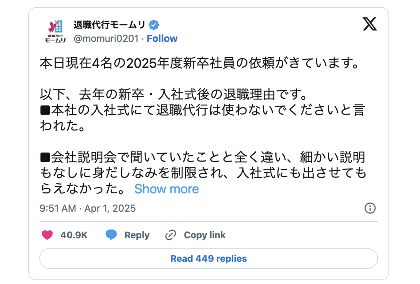Open the info icon next to the timestamp
The height and width of the screenshot is (284, 420).
point(370,208)
